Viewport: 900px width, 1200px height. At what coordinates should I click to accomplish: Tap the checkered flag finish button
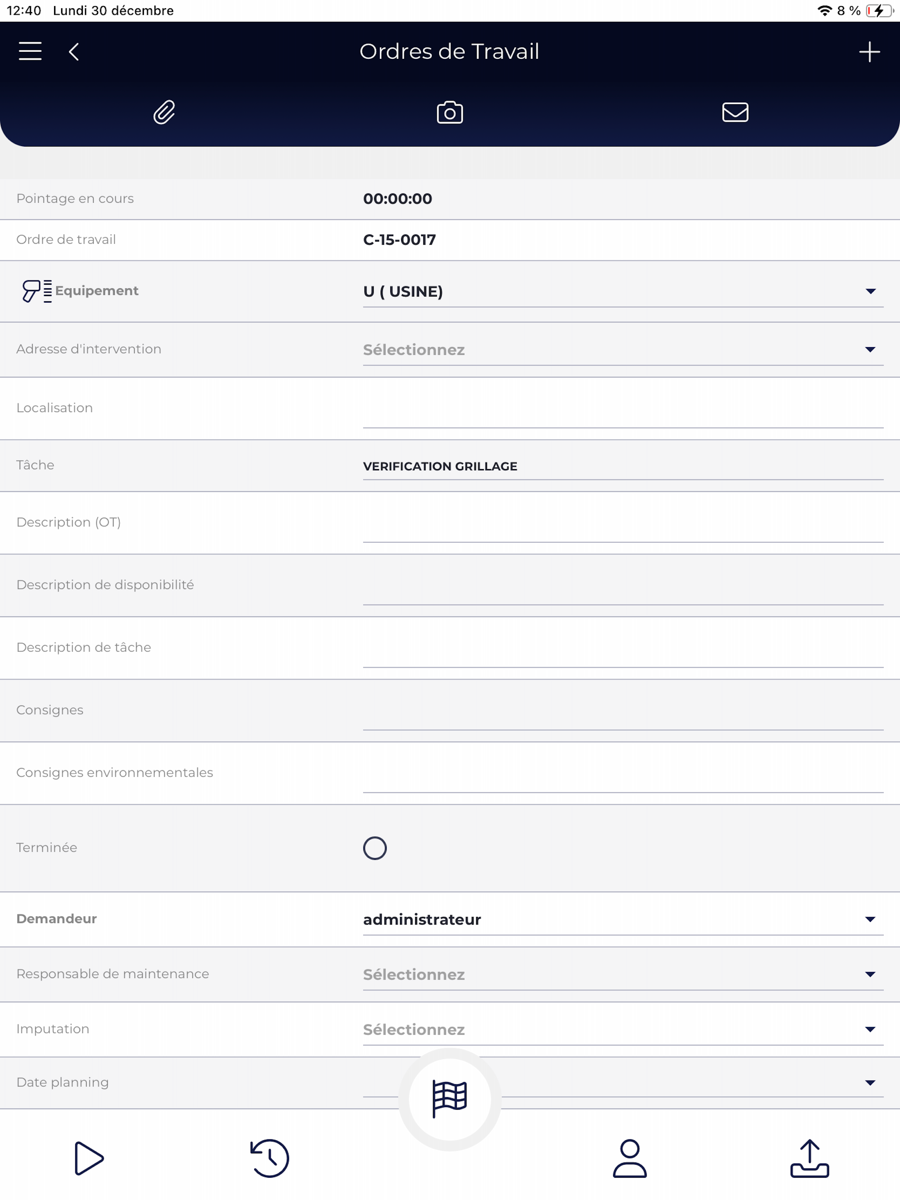tap(450, 1098)
